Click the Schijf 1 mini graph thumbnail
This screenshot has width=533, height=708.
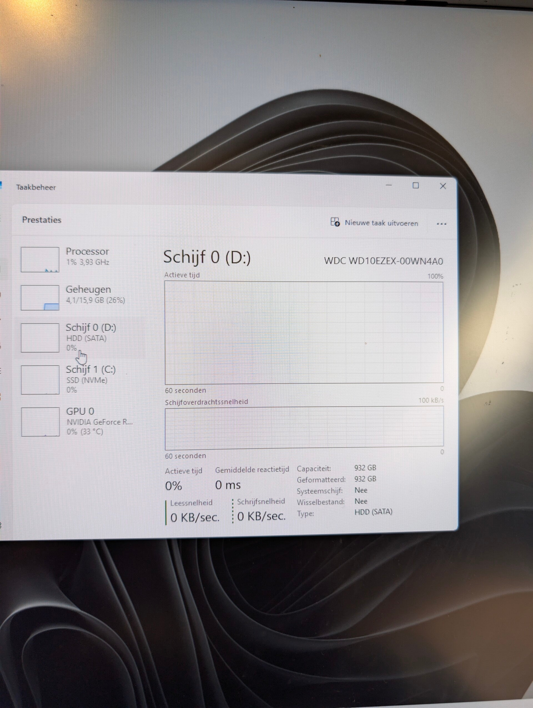(x=40, y=380)
